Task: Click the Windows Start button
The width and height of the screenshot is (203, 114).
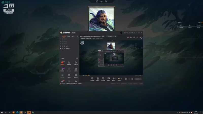Action: click(x=2, y=112)
